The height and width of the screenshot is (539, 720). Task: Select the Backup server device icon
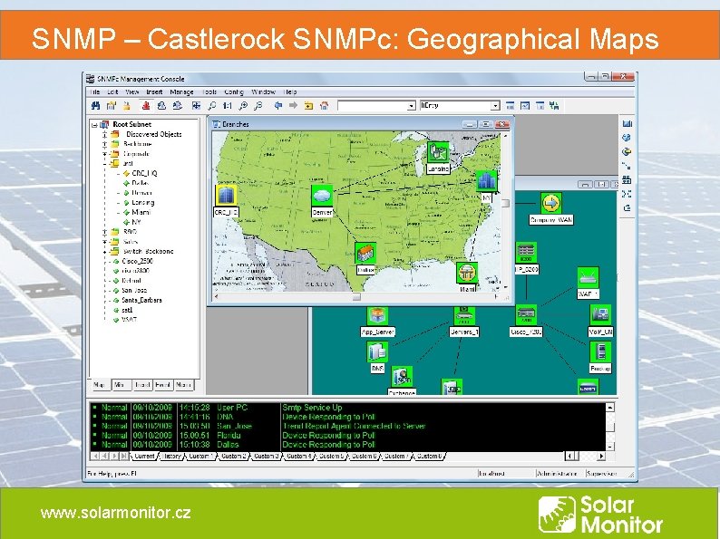coord(600,352)
